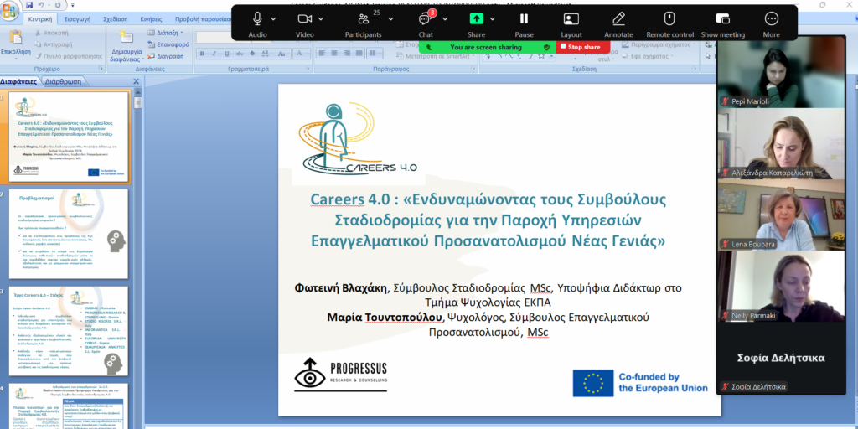Toggle the Video camera on or off

[x=305, y=18]
